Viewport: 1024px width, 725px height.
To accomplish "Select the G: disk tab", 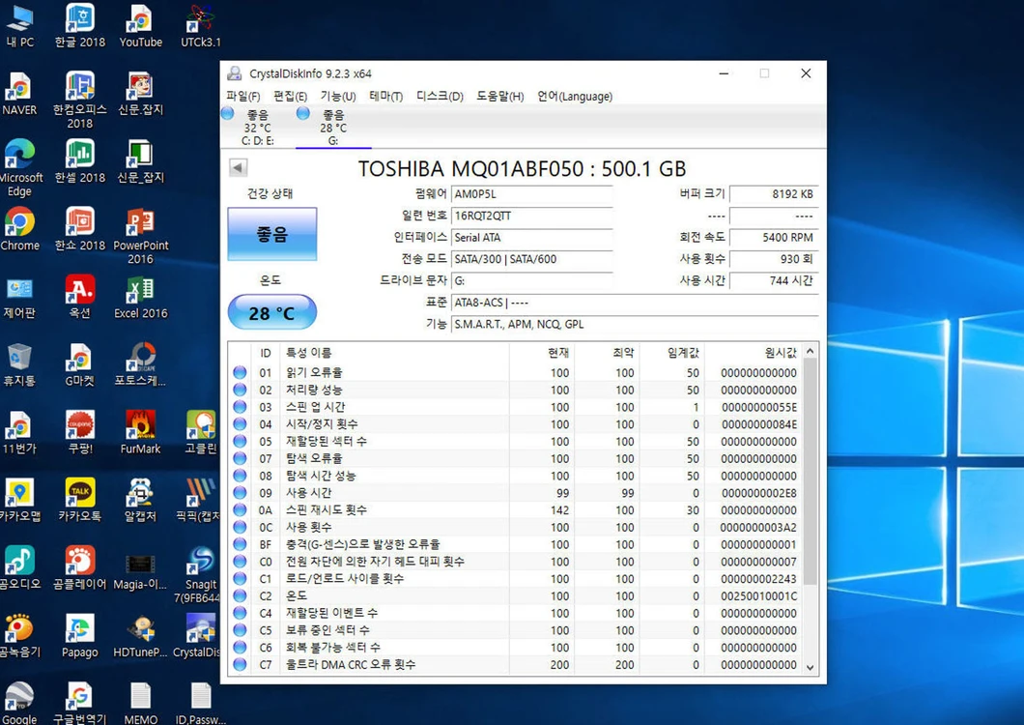I will click(333, 128).
